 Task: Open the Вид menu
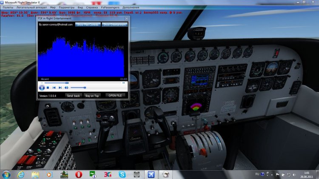coord(80,7)
